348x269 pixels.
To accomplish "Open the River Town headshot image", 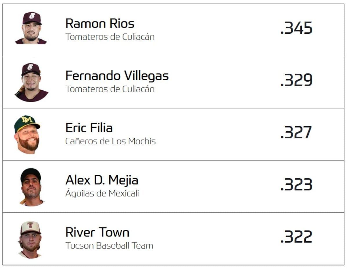I will (x=30, y=239).
